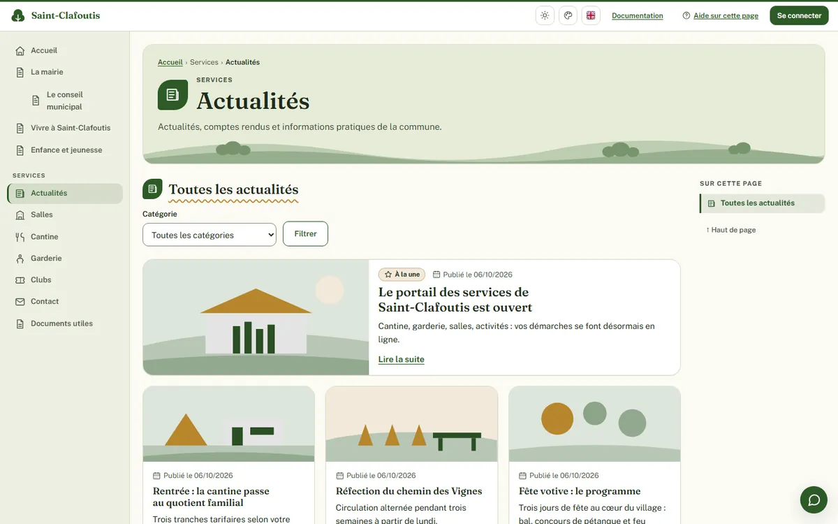The height and width of the screenshot is (524, 838).
Task: Open Salles sidebar item
Action: pyautogui.click(x=65, y=215)
